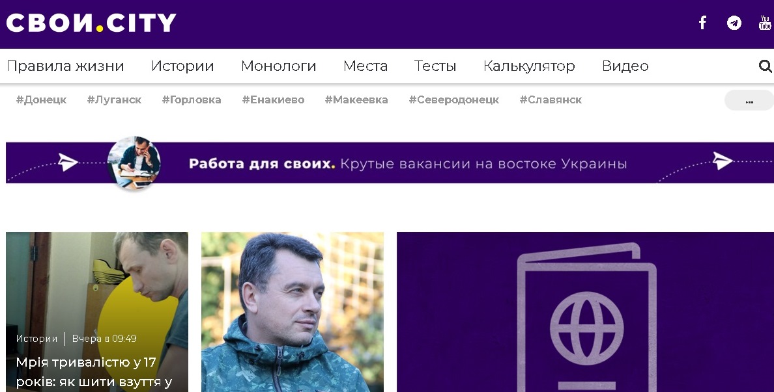Go to the Видео section

click(625, 66)
